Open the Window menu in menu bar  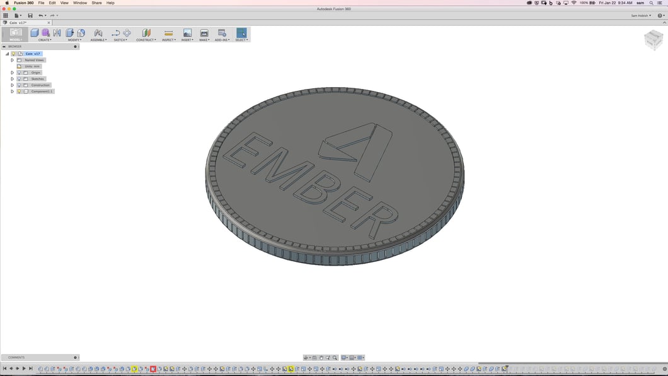[x=80, y=3]
